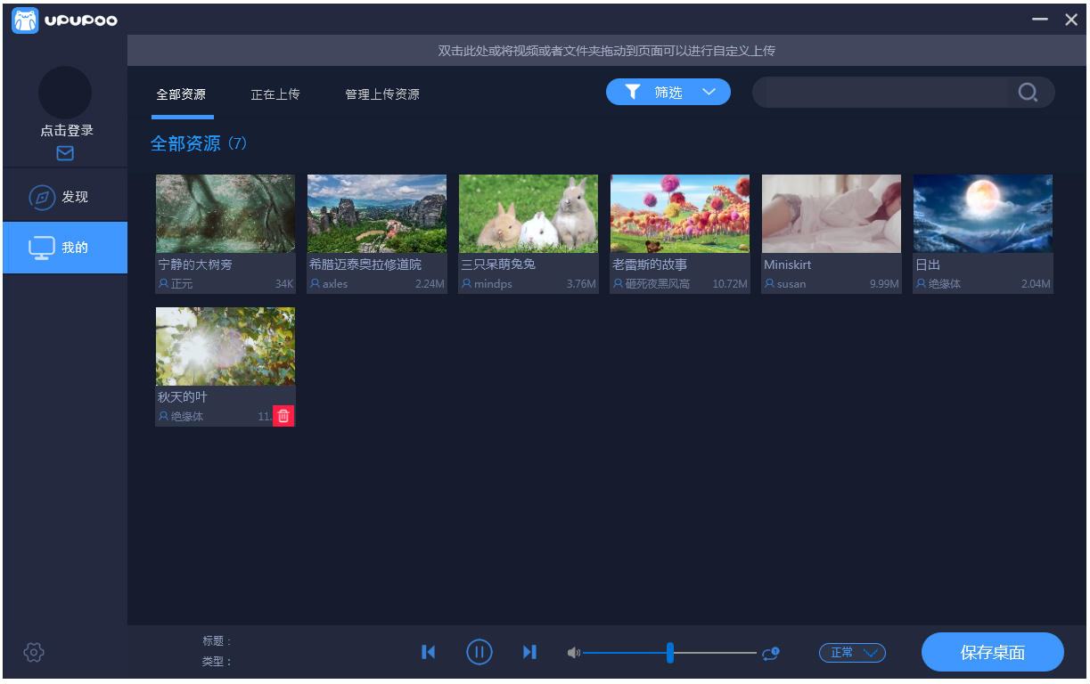Click the magnifier search icon
This screenshot has width=1090, height=684.
coord(1028,92)
